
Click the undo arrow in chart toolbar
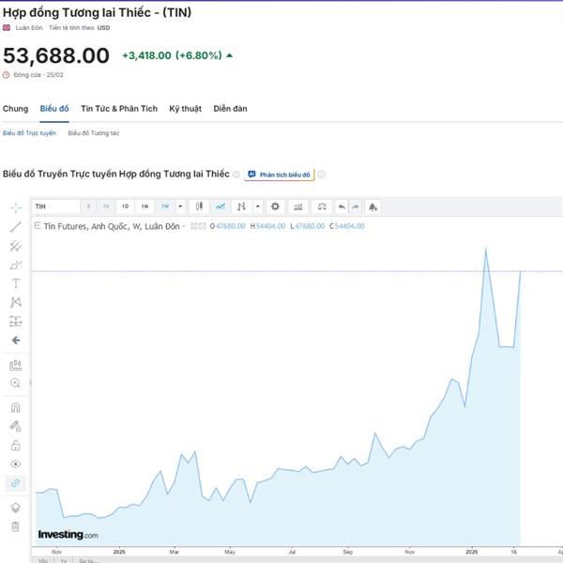342,206
